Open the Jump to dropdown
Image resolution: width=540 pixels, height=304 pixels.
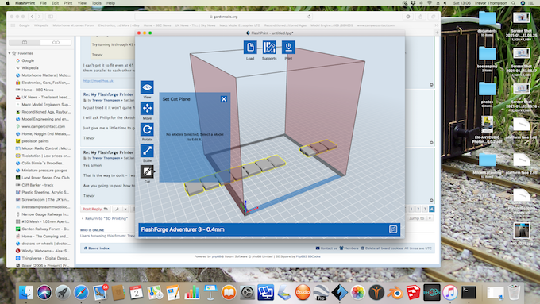coord(419,218)
